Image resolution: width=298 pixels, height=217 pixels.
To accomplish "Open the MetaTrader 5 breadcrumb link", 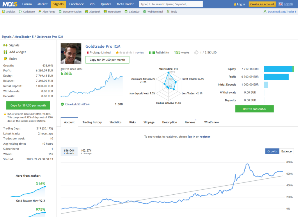I will [x=24, y=37].
